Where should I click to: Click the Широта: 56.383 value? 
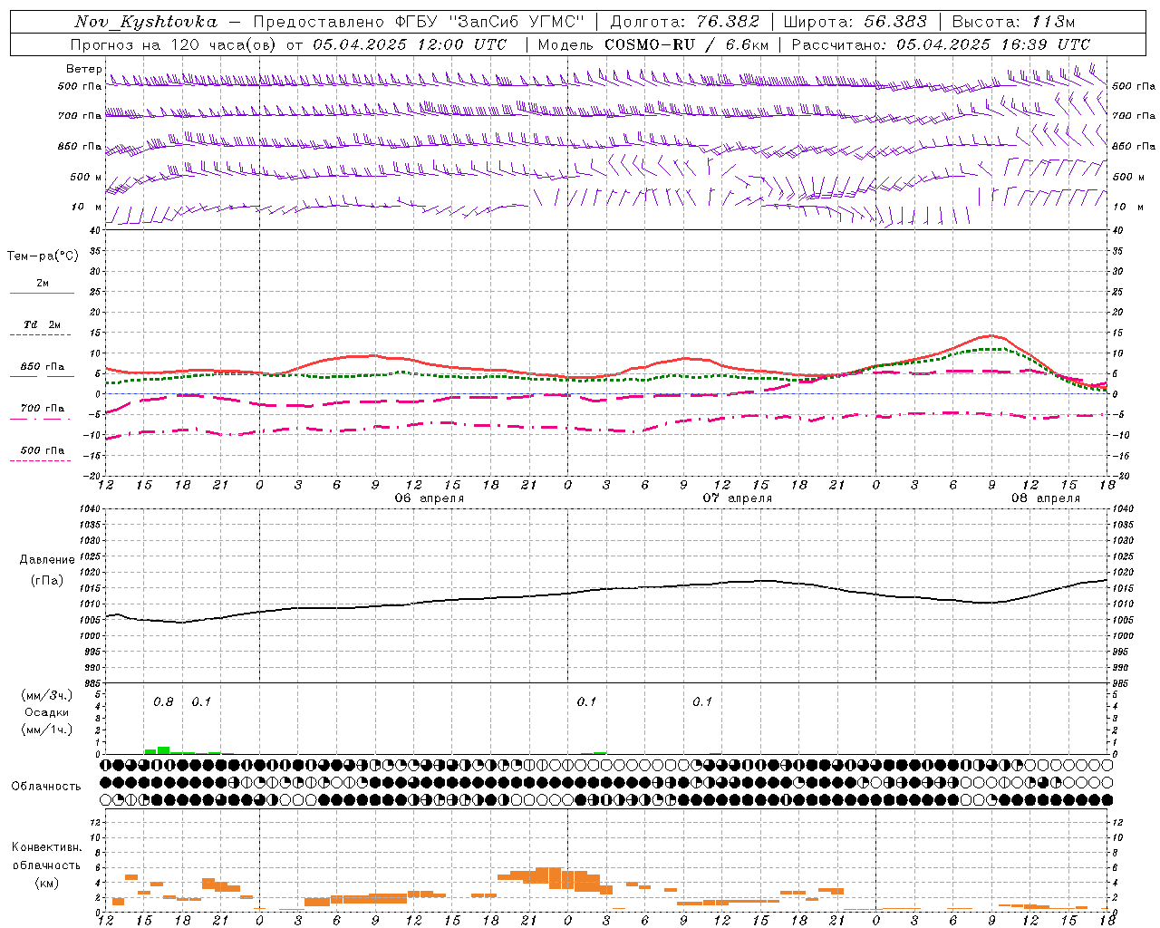[x=855, y=22]
